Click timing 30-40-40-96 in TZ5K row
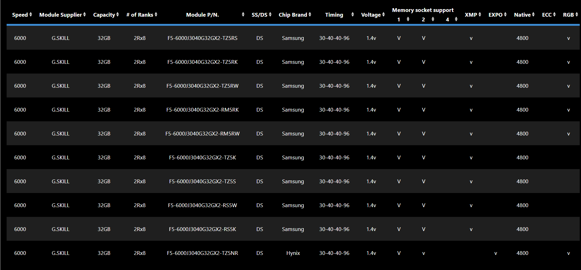The image size is (581, 270). pyautogui.click(x=334, y=157)
